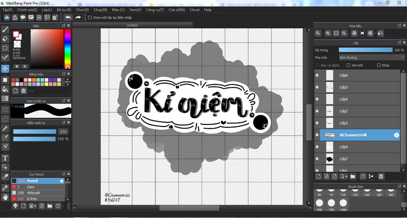Toggle visibility of @Chamnetroiii layer
The image size is (407, 218).
point(317,135)
